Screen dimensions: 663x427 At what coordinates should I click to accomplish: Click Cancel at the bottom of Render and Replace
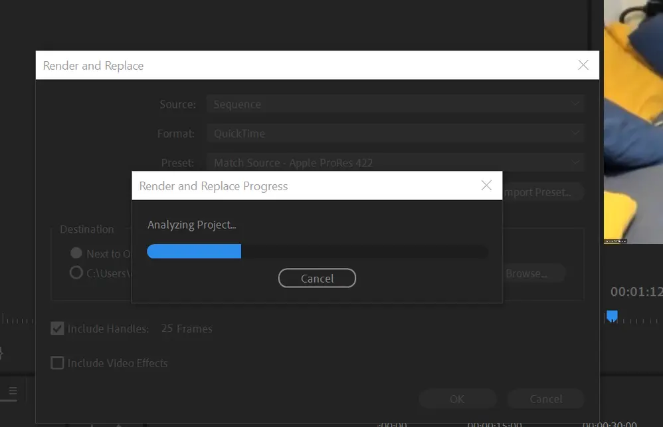tap(545, 399)
